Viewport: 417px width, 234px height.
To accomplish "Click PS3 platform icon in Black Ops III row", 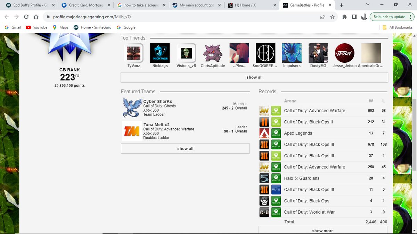I will (276, 190).
